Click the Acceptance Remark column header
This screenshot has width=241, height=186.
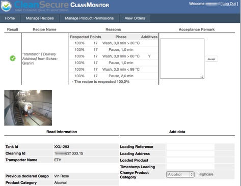click(197, 29)
